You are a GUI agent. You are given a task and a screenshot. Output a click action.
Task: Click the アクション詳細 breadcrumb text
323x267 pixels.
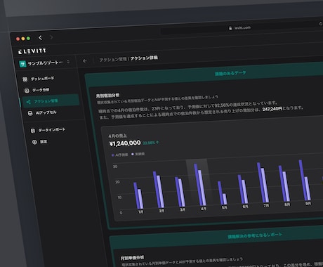pyautogui.click(x=144, y=58)
